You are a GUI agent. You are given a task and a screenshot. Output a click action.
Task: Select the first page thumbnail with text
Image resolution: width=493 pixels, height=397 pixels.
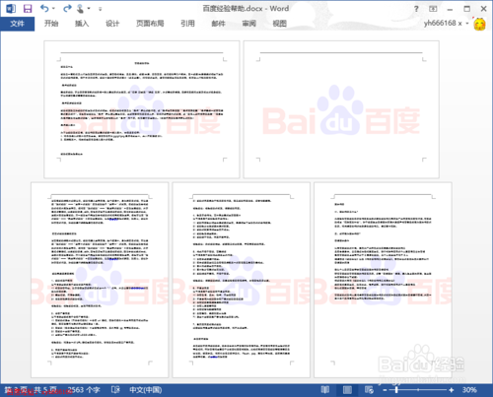[x=142, y=109]
